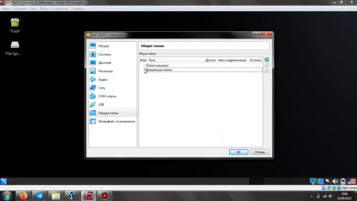Click the Windows tray volume icon
Viewport: 357px width, 201px height.
[x=331, y=196]
